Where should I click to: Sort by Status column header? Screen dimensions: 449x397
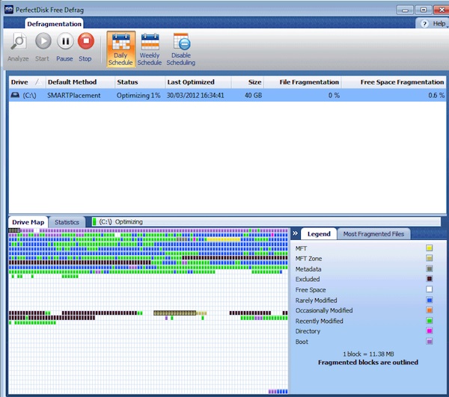point(140,82)
